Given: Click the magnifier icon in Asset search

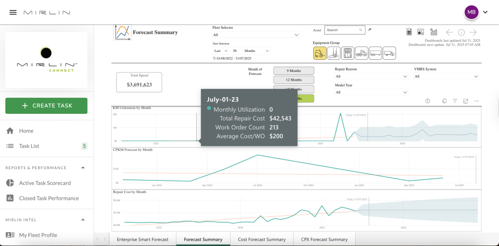Looking at the screenshot, I should (x=361, y=30).
